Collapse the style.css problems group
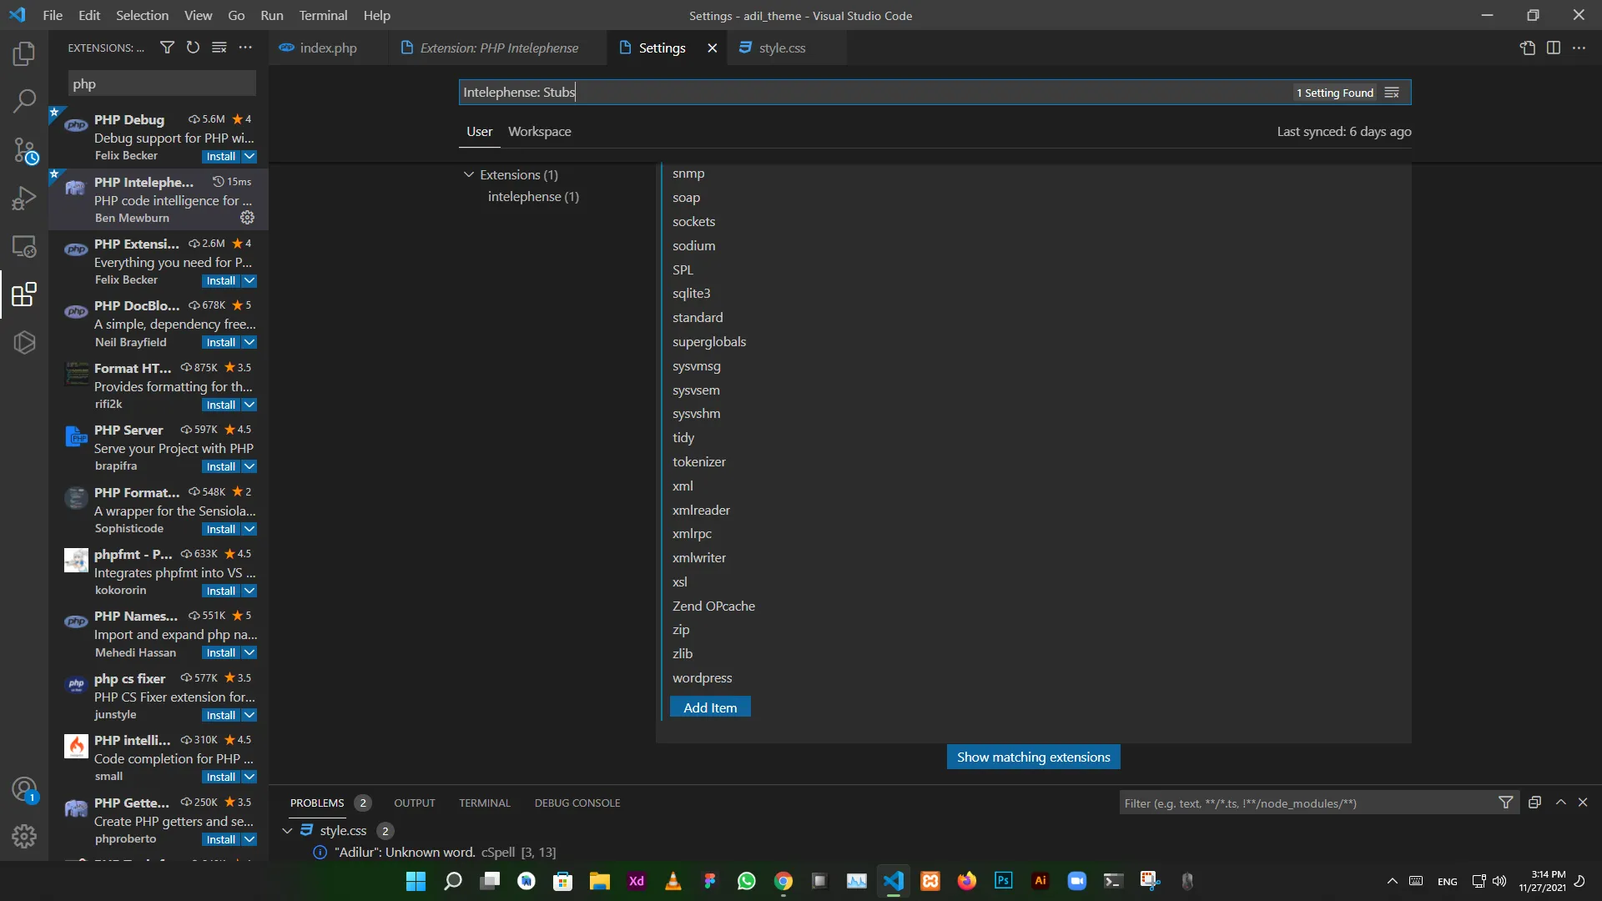 click(288, 831)
